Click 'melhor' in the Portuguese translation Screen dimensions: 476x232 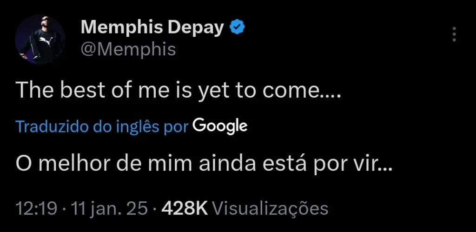70,163
